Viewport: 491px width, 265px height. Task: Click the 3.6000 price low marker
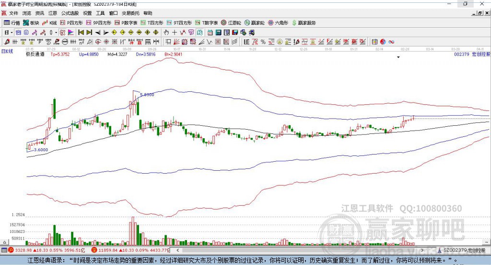coord(41,150)
